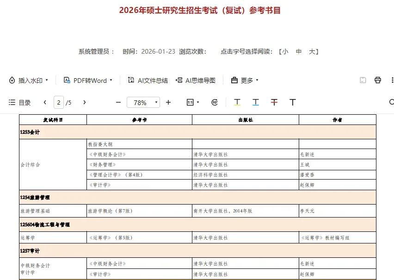Zoom in with the plus icon
Image resolution: width=394 pixels, height=280 pixels.
(168, 102)
